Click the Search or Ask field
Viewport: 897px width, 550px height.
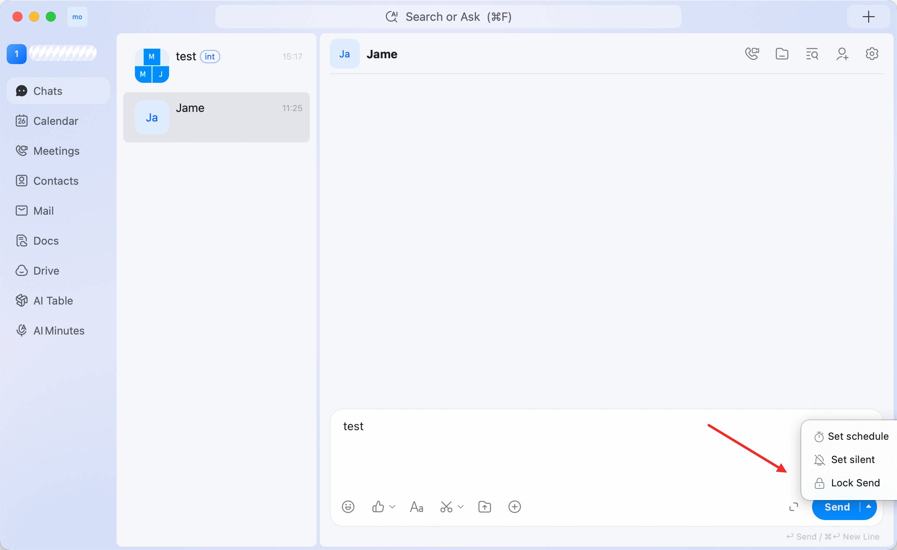[448, 17]
